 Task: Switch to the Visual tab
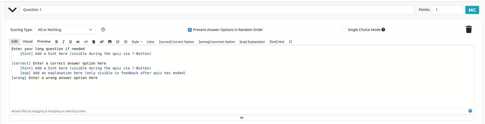click(x=28, y=41)
